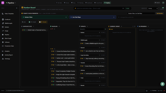Open the Visual Complexity Preflight Checker card
Viewport: 166px width, 93px height.
point(64,71)
